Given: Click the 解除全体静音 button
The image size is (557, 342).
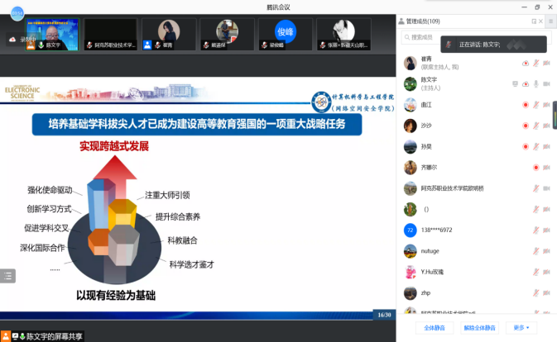Looking at the screenshot, I should click(x=479, y=327).
